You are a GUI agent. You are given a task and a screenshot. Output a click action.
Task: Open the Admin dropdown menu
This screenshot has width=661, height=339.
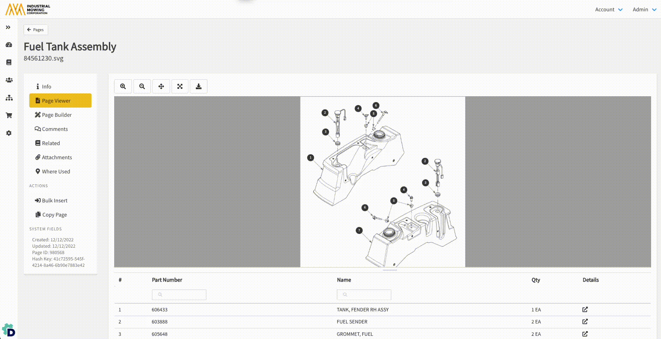pos(644,10)
